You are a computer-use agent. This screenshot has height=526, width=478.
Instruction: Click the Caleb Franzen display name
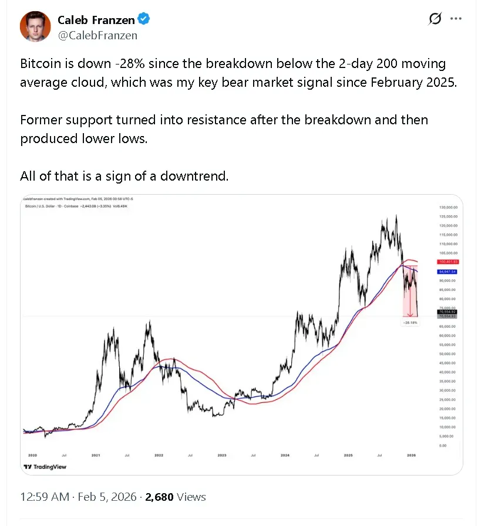click(96, 20)
